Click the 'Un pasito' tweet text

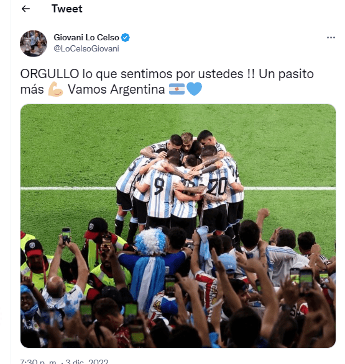tap(286, 74)
